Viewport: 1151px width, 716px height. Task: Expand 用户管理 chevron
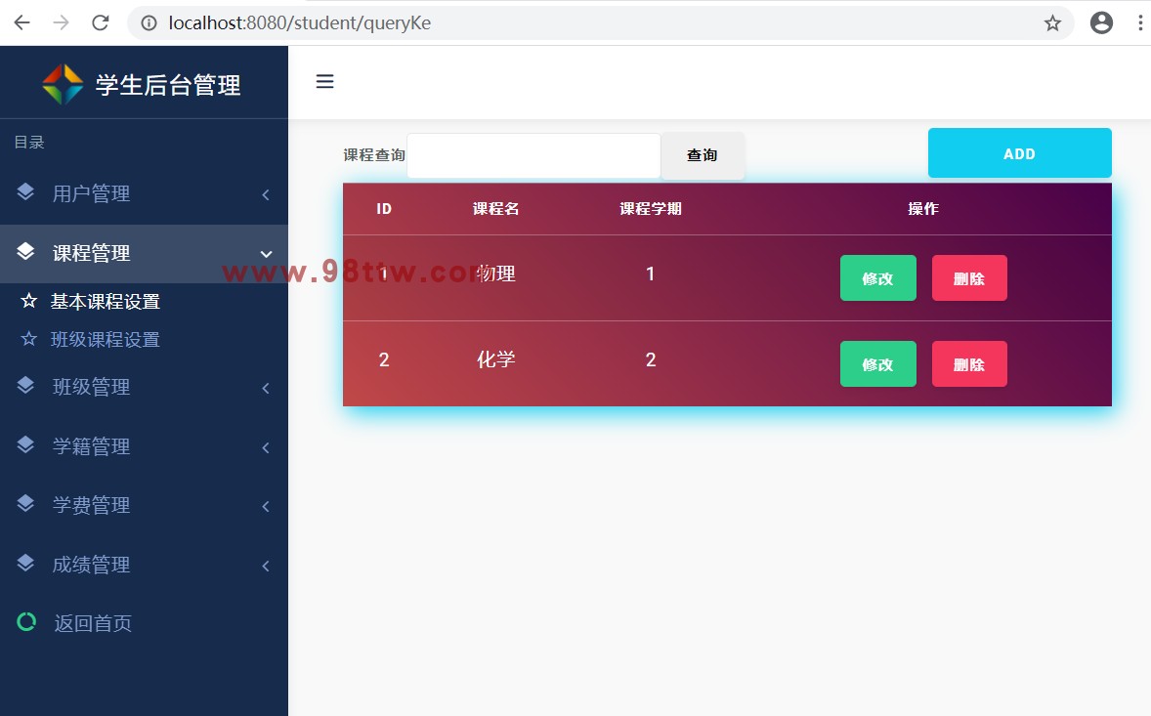pyautogui.click(x=266, y=194)
